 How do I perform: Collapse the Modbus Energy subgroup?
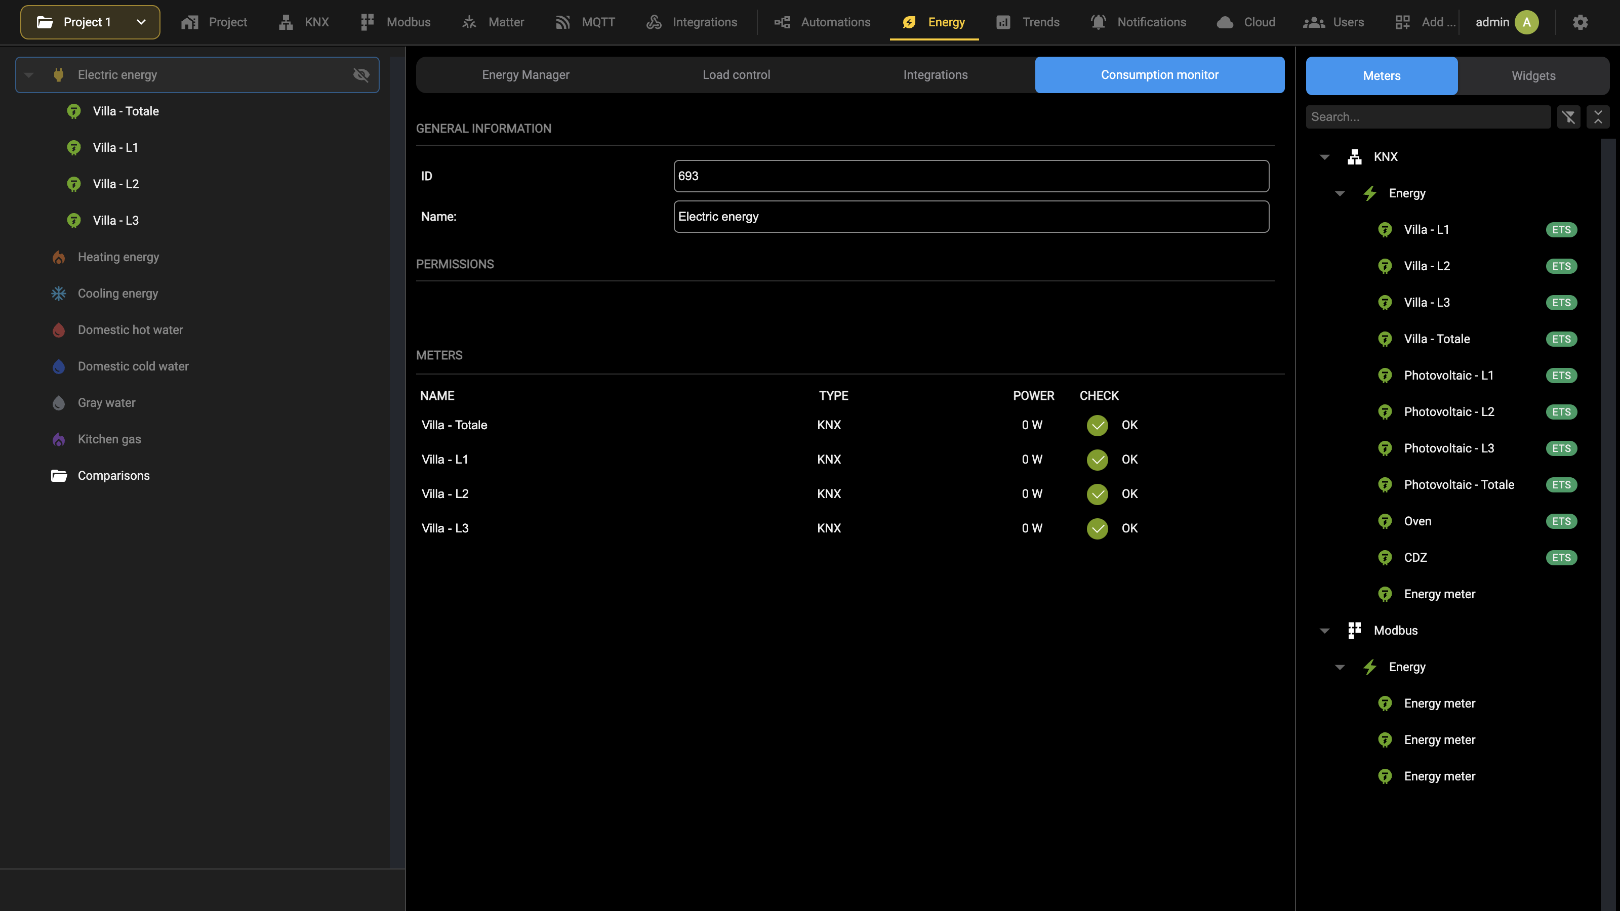pos(1340,667)
